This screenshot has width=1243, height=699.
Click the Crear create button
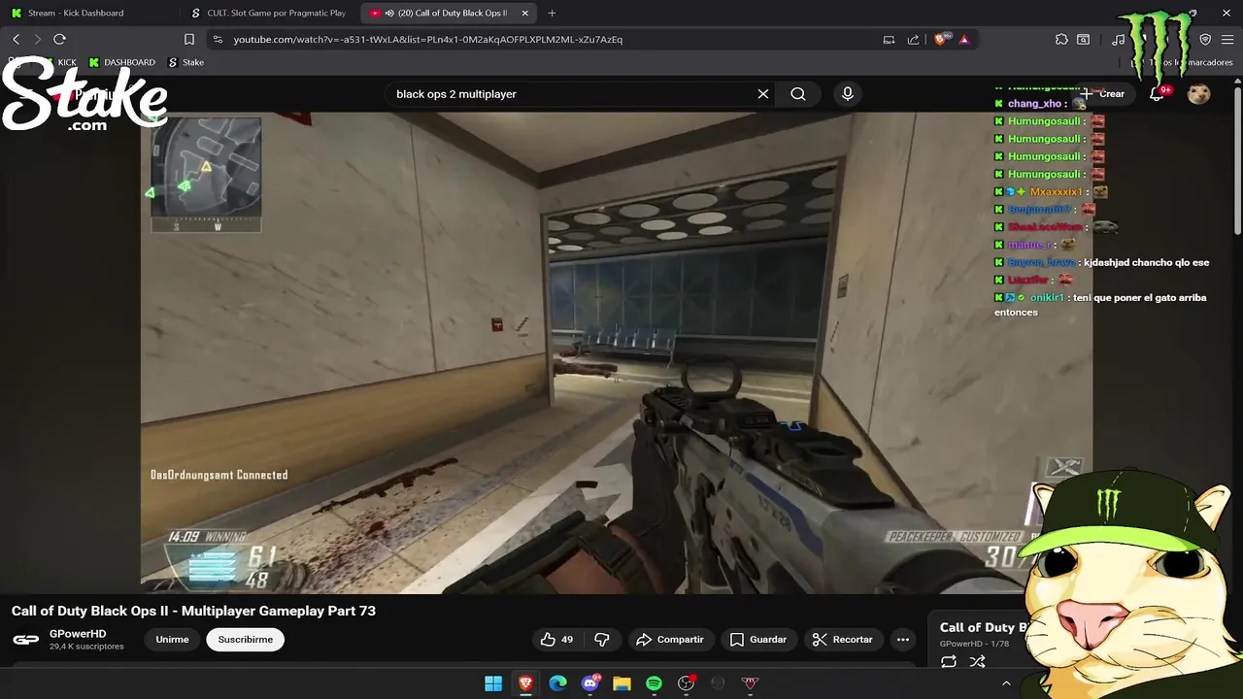1102,94
